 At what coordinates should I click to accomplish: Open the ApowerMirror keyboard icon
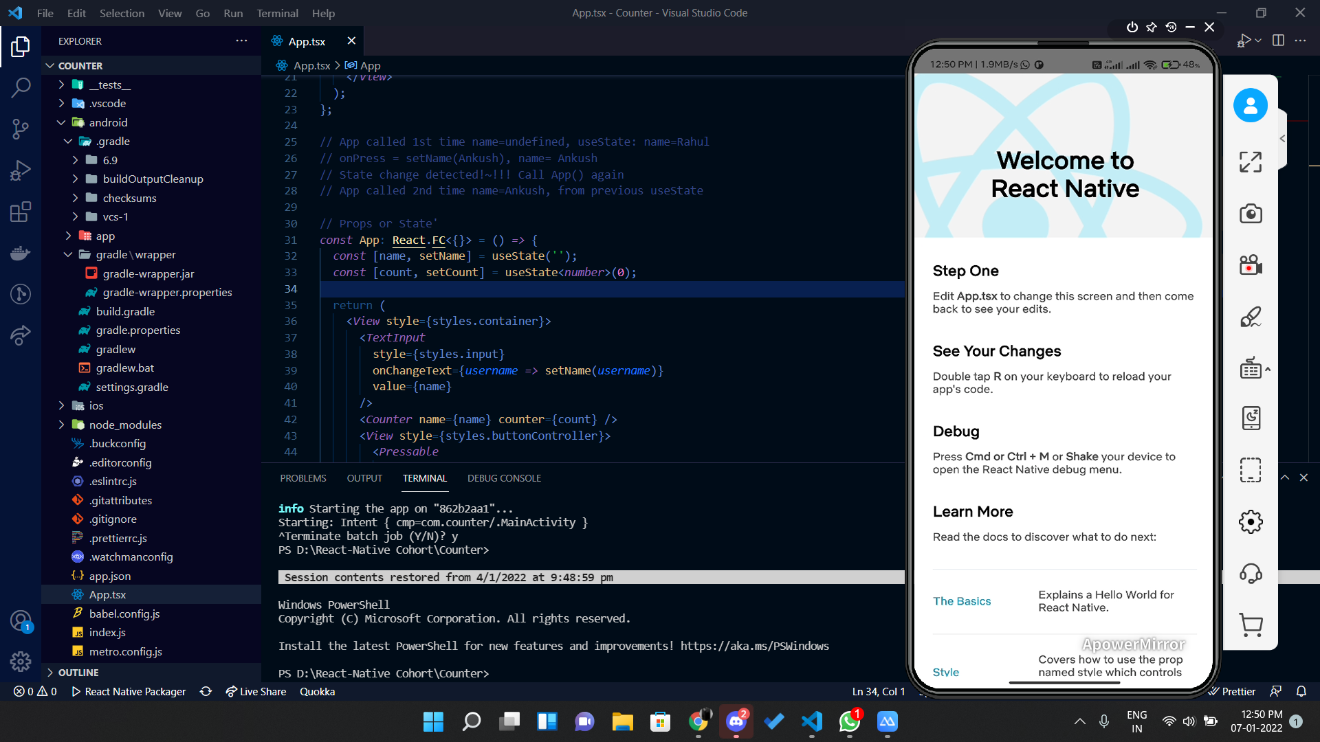(x=1250, y=368)
